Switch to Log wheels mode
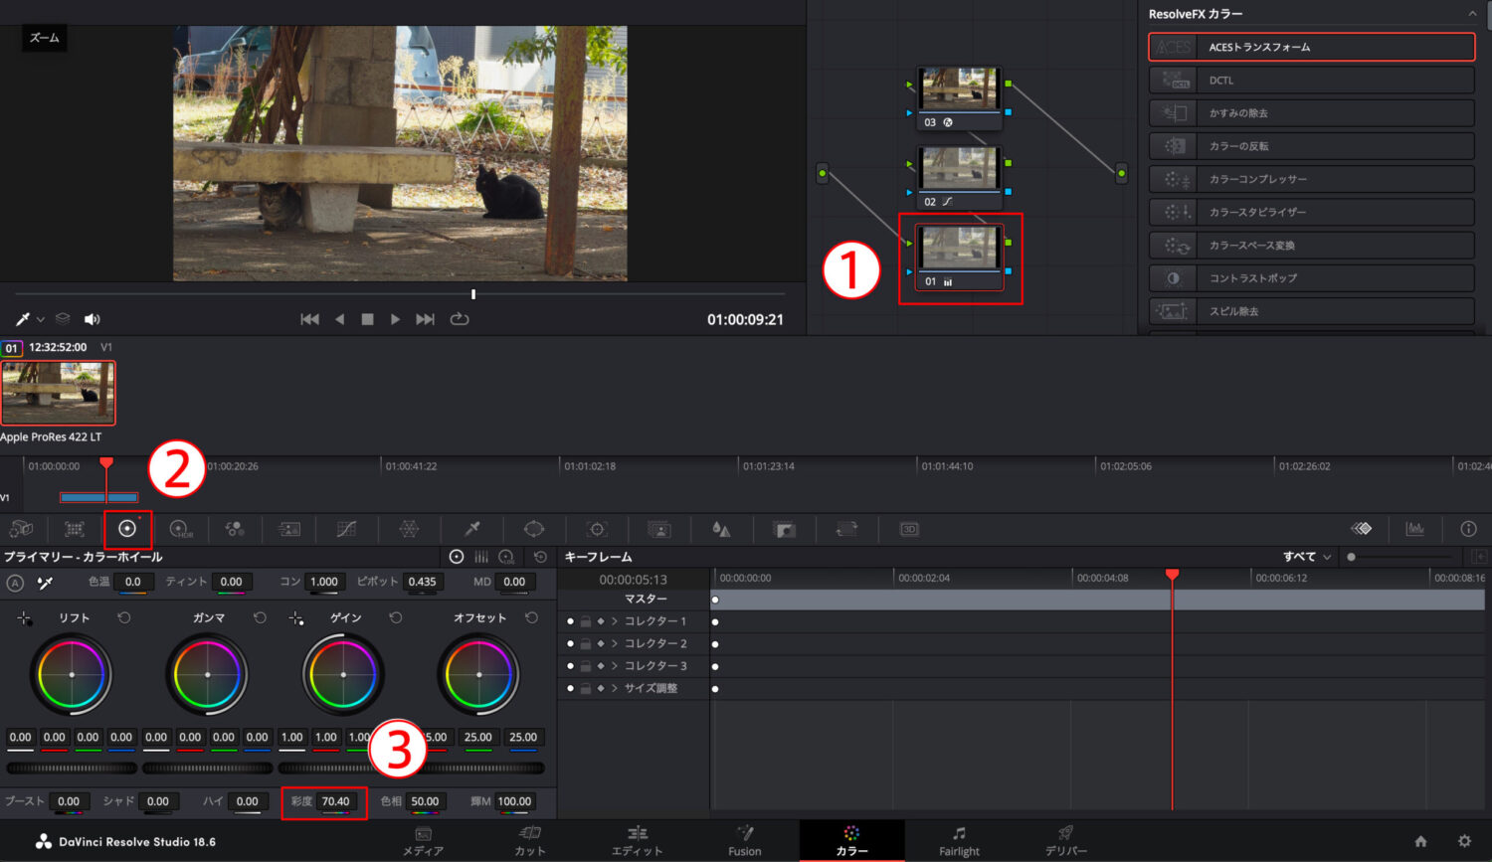The width and height of the screenshot is (1492, 862). click(x=506, y=557)
